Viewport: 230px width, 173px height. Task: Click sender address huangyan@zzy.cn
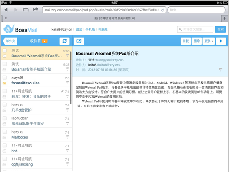click(109, 60)
